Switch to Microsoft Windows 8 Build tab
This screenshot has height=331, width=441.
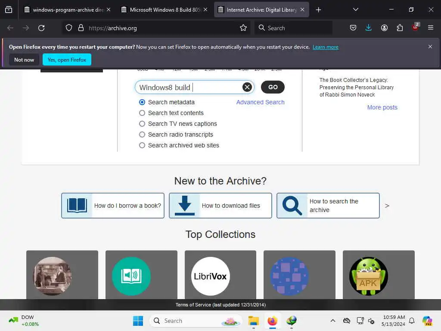pos(165,9)
